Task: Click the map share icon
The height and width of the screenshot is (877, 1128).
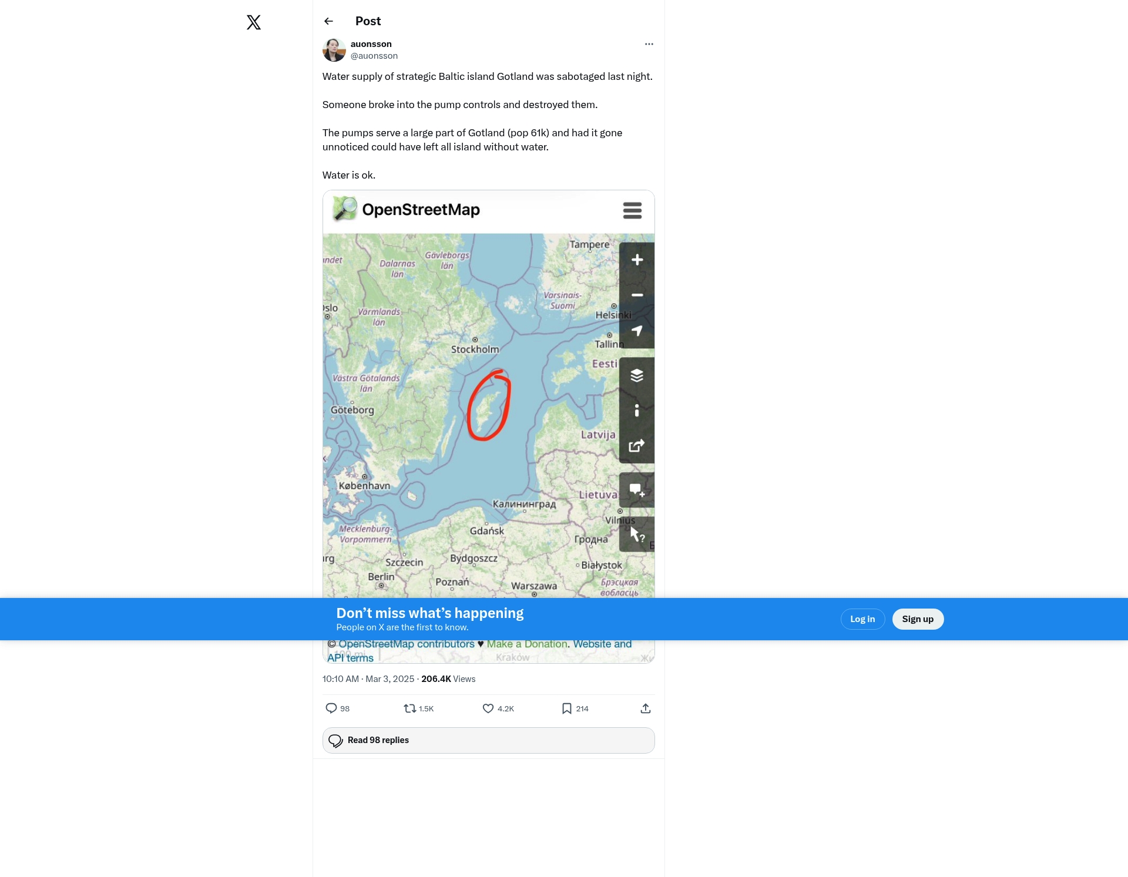Action: coord(637,446)
